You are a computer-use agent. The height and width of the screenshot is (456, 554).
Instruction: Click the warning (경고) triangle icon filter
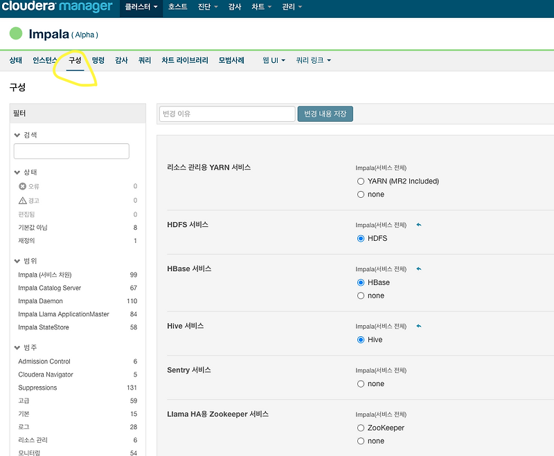click(23, 201)
